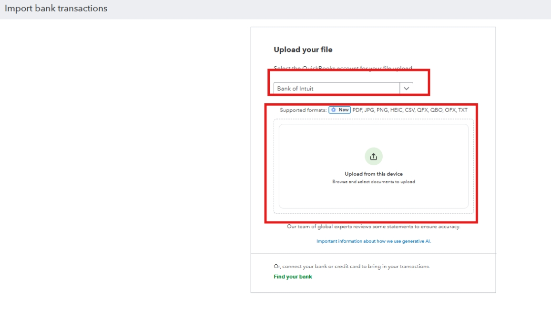Click 'Or, connect your bank or credit card' text

coord(352,267)
